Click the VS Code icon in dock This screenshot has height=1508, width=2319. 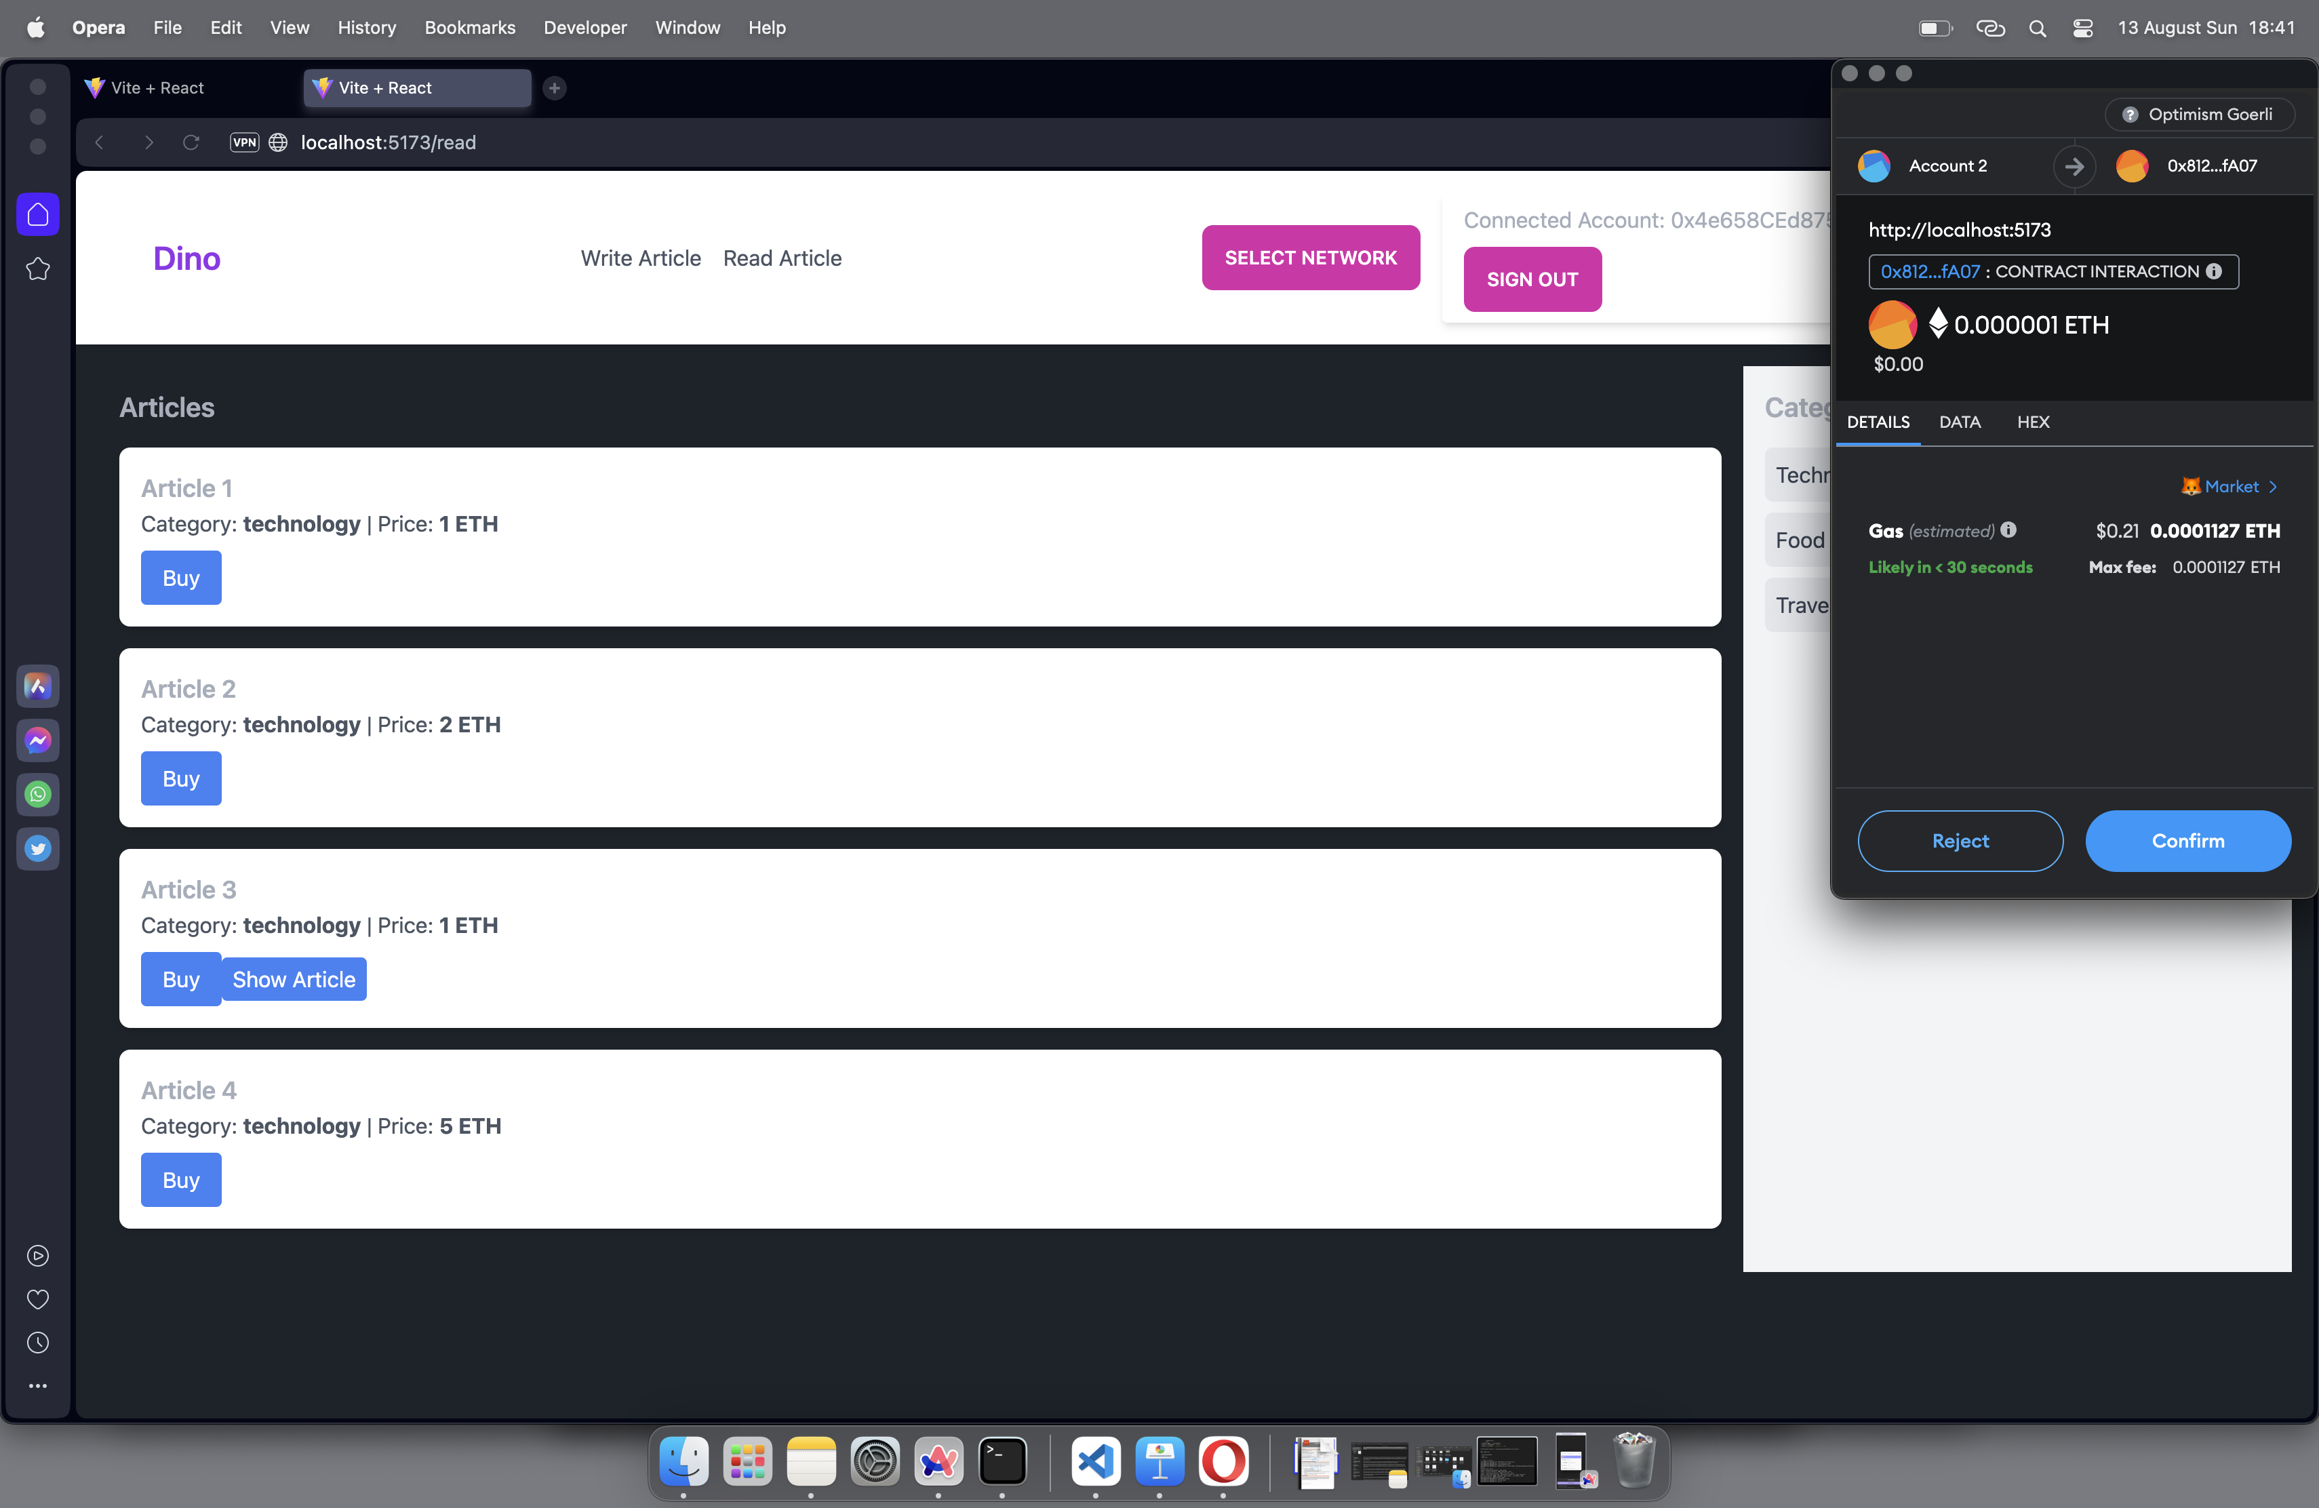coord(1094,1461)
